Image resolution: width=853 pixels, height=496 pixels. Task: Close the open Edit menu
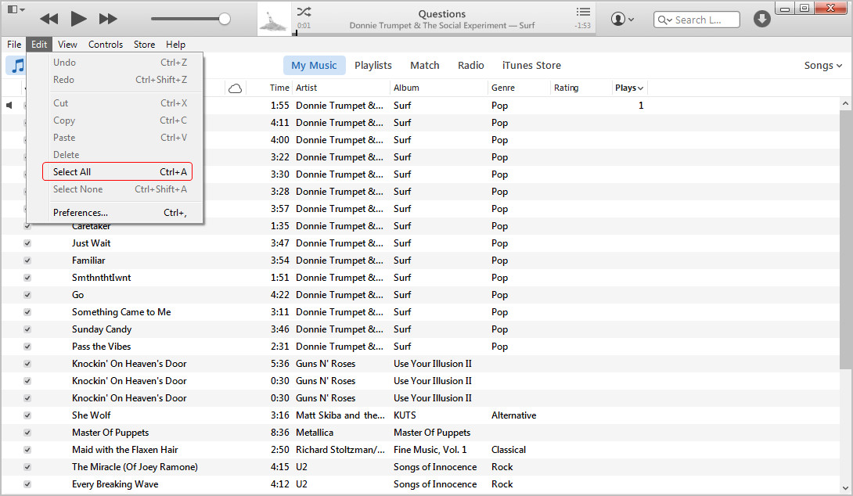pos(39,45)
